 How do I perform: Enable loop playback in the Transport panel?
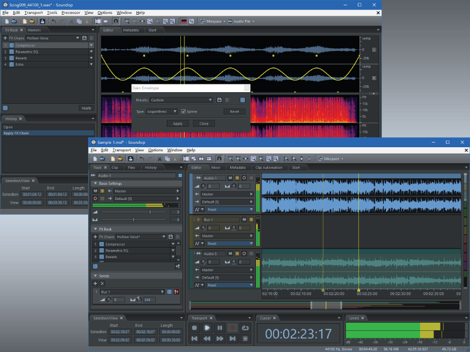(245, 328)
